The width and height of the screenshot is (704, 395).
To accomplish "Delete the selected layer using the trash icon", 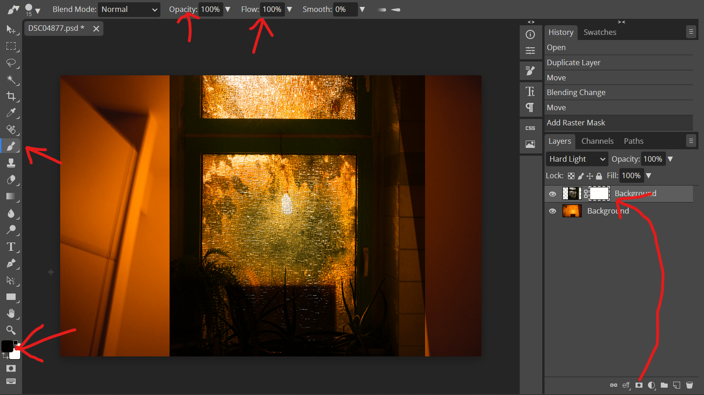I will (689, 385).
